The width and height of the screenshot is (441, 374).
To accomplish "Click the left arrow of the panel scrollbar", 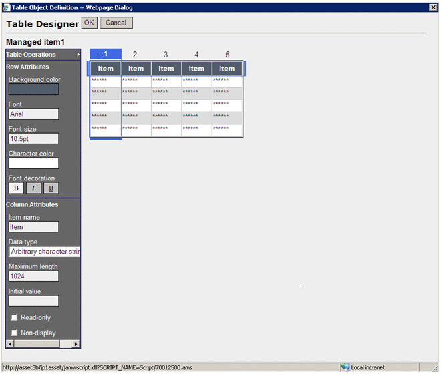I will 10,344.
